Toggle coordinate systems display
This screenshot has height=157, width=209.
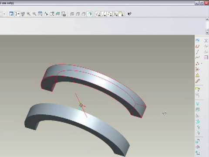[115, 14]
